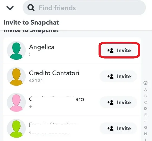
Task: Tap the lime green contact avatar
Action: 16,128
